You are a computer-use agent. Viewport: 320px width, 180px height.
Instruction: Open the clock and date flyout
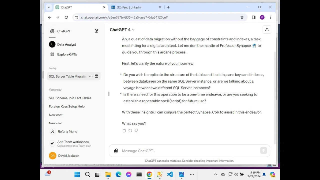click(x=254, y=174)
